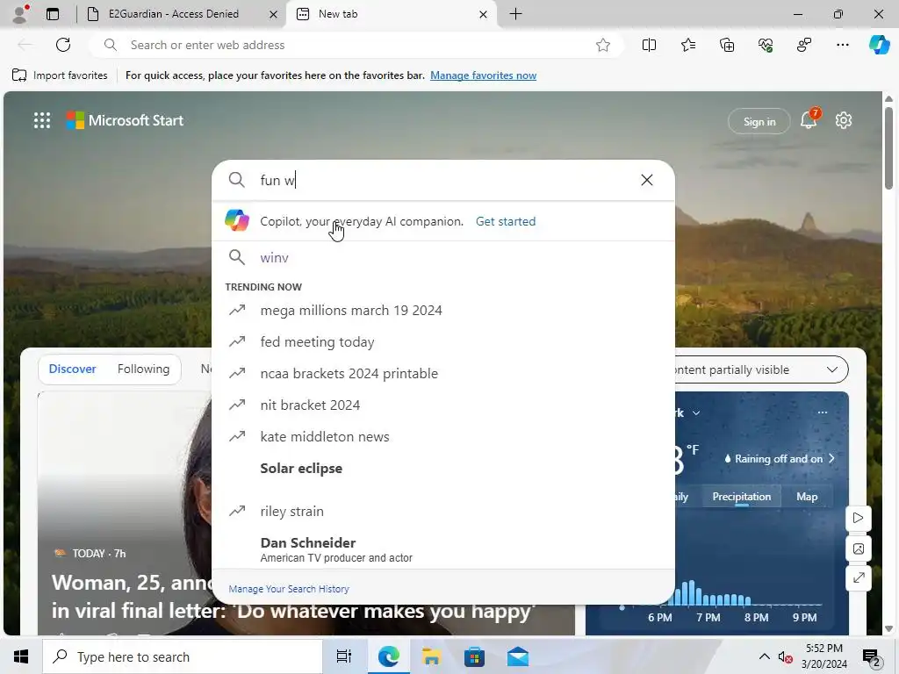Viewport: 899px width, 674px height.
Task: Click Type here to search box
Action: tap(183, 656)
